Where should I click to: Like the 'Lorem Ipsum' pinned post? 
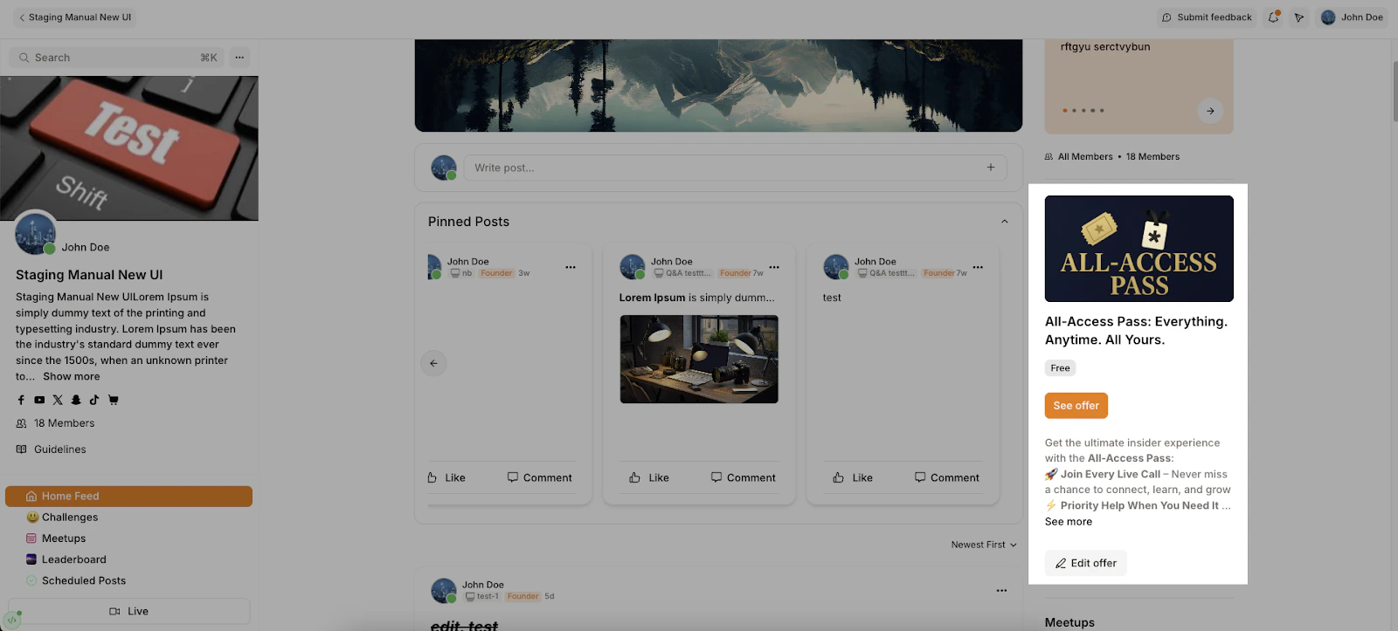coord(649,477)
